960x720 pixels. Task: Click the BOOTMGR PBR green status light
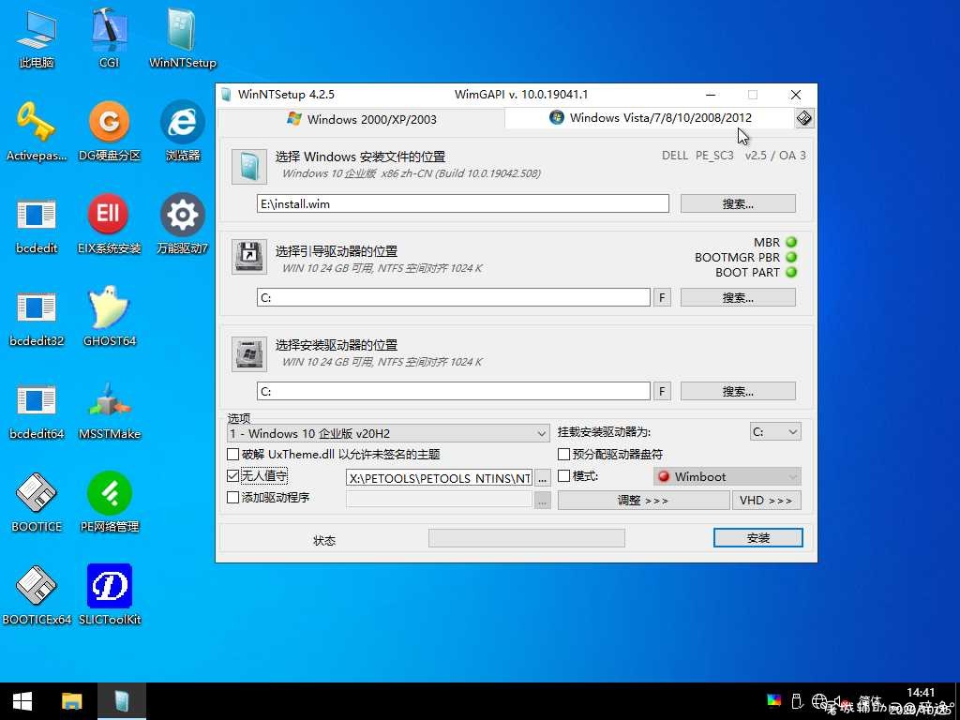click(x=791, y=257)
